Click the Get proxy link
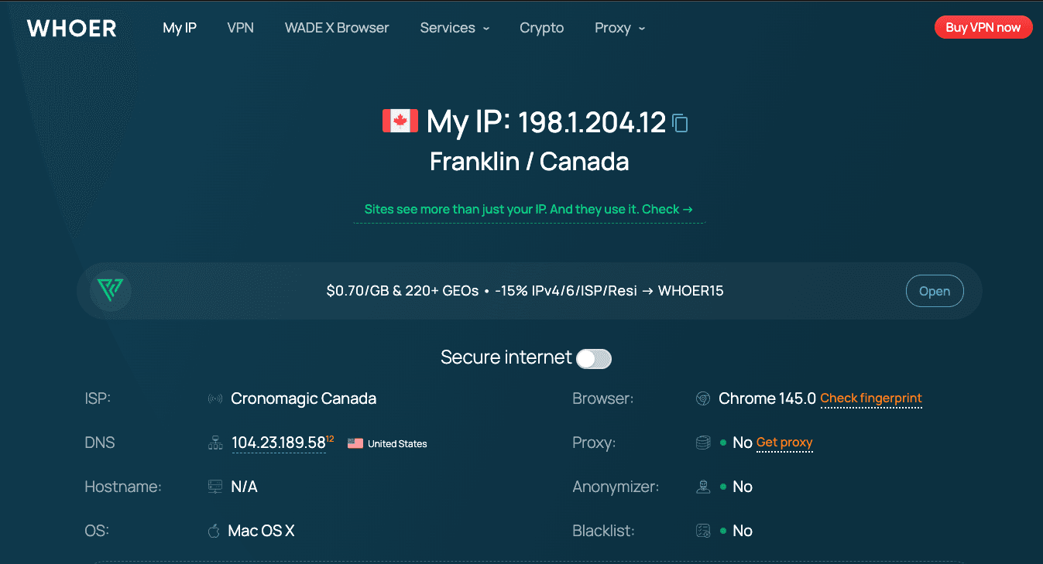 click(x=784, y=443)
